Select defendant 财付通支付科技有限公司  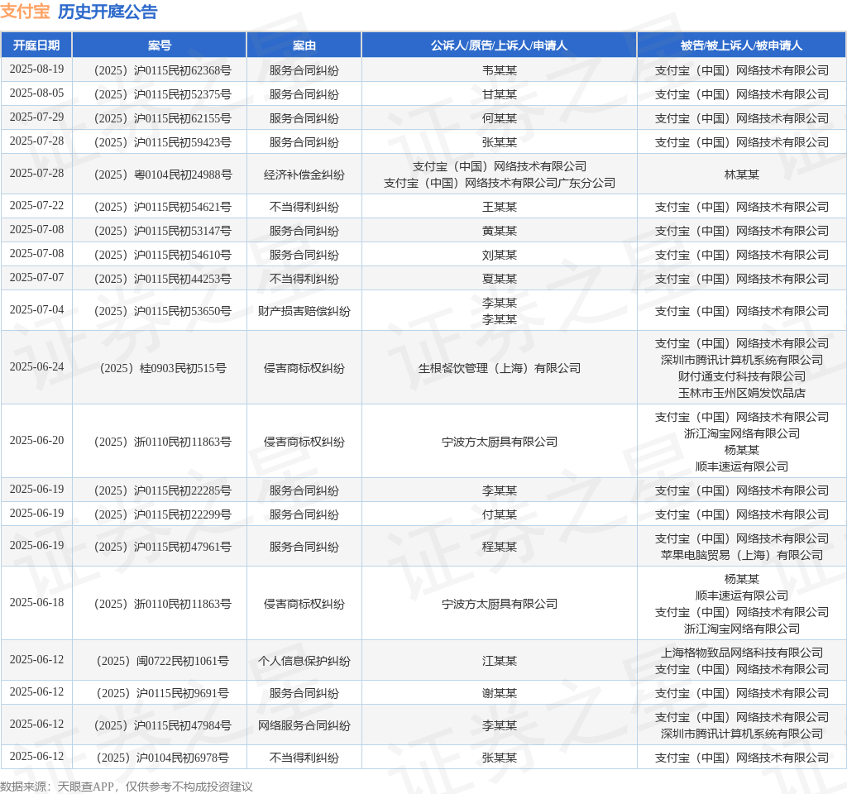pyautogui.click(x=741, y=376)
